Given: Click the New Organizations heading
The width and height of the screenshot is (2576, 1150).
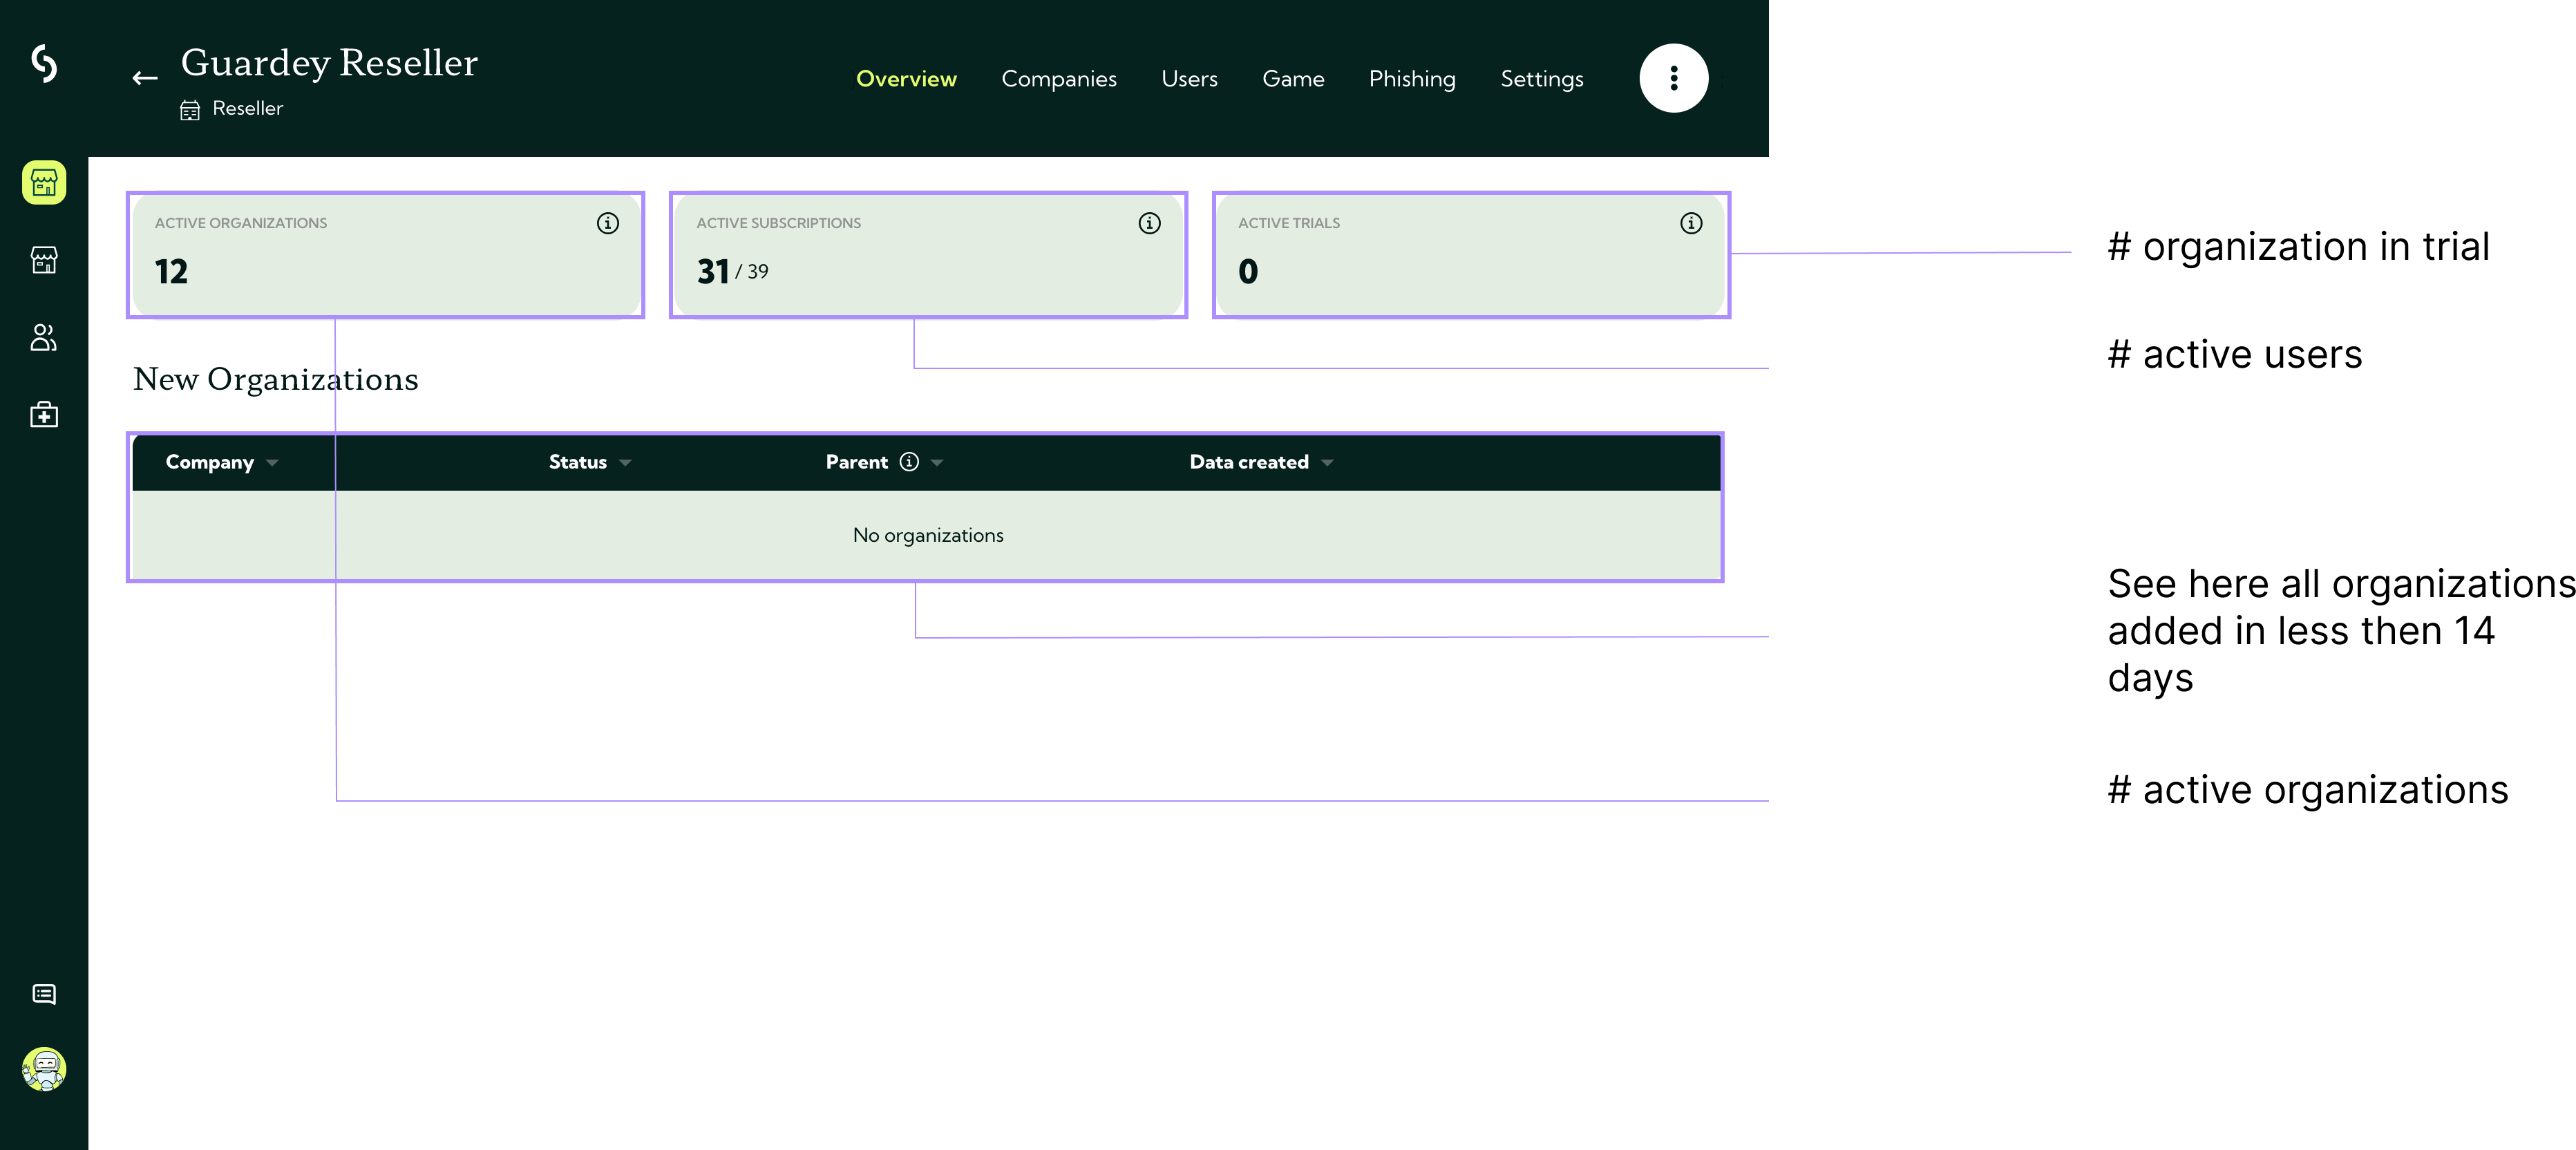Looking at the screenshot, I should (276, 379).
